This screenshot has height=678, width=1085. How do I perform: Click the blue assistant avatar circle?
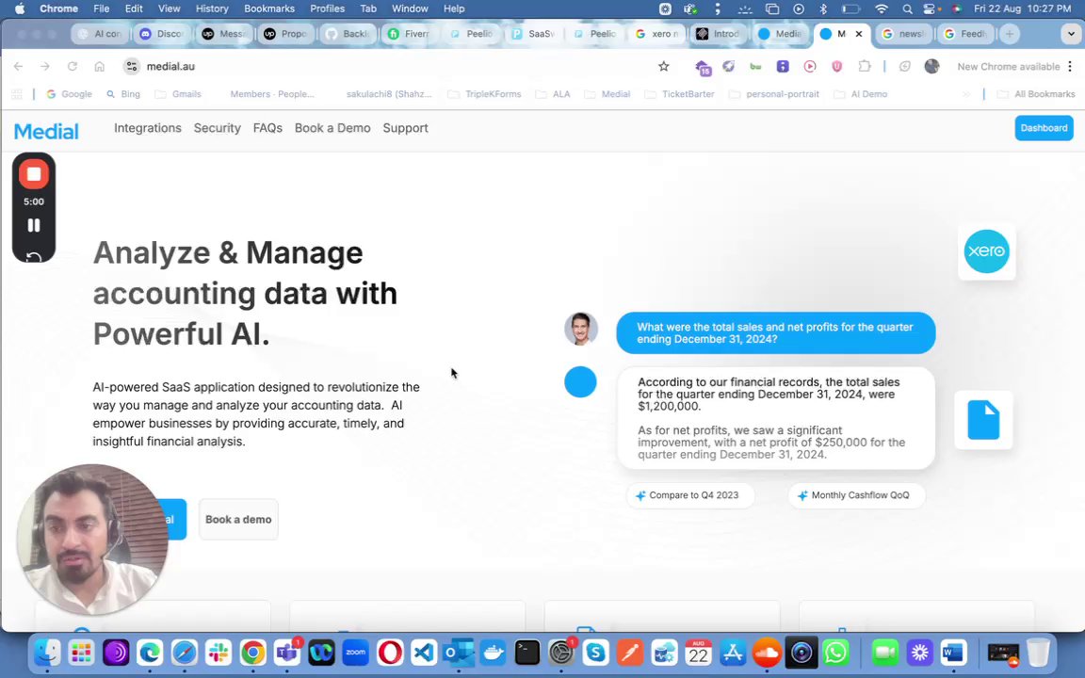(x=580, y=382)
